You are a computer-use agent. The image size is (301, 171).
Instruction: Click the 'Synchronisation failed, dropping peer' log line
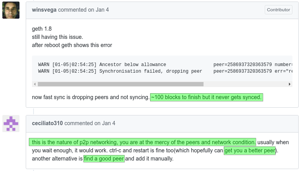click(150, 71)
